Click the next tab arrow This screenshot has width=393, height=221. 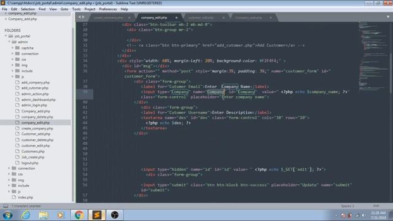[84, 17]
